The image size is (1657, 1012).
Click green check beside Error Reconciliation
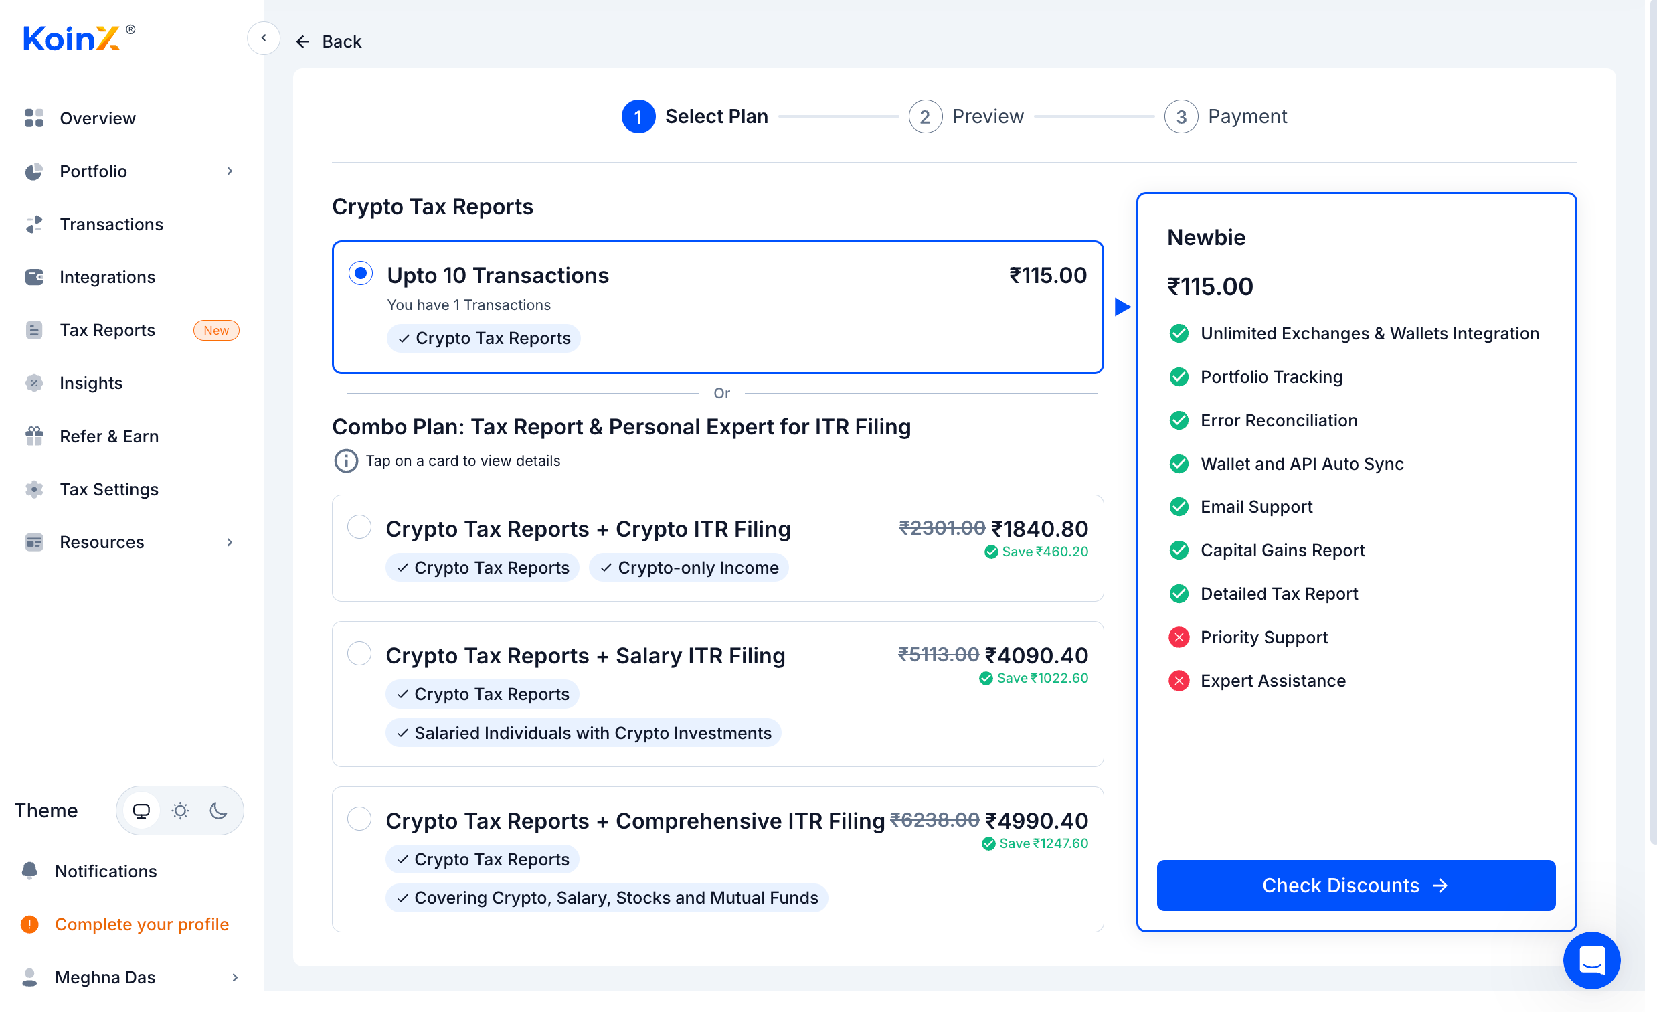1179,420
